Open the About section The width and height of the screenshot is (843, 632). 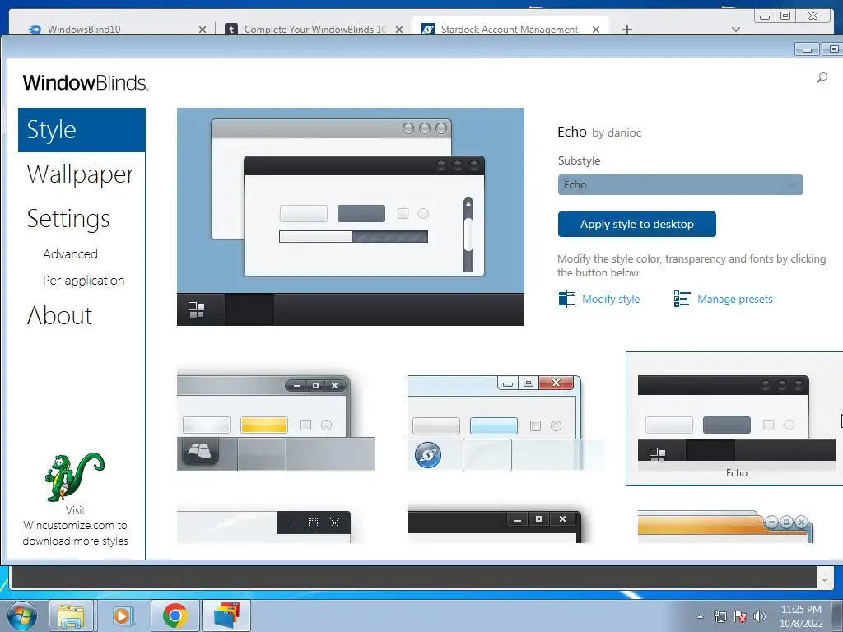(59, 315)
